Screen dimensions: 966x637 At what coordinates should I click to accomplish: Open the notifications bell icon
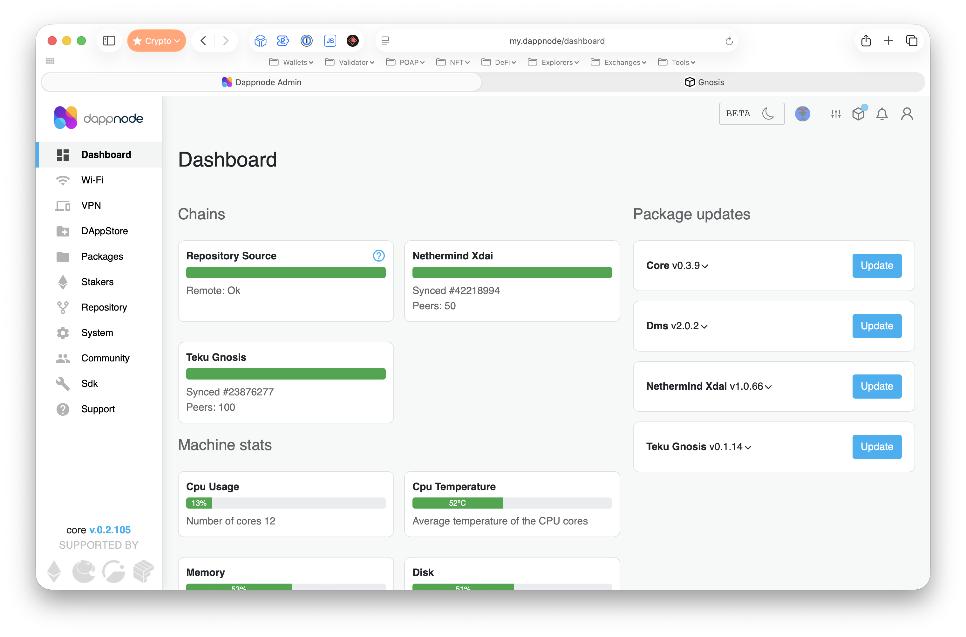pos(882,114)
